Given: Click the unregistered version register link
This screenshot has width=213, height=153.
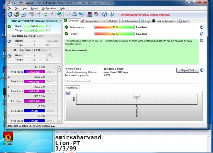Looking at the screenshot, I should pyautogui.click(x=145, y=15).
